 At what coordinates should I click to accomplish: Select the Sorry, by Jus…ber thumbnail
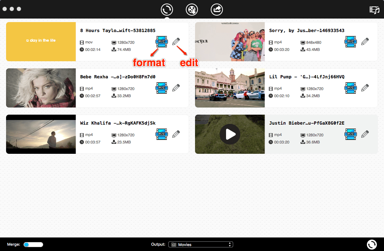[230, 42]
